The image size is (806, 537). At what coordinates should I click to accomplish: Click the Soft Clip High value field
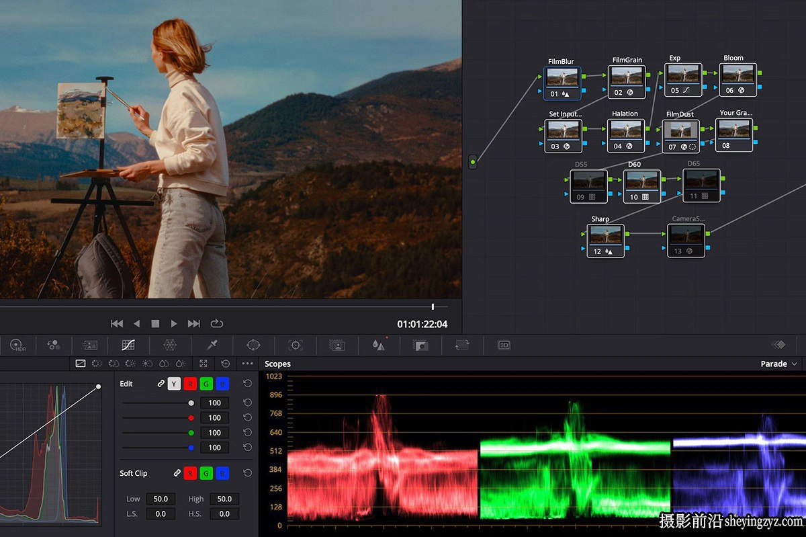224,499
